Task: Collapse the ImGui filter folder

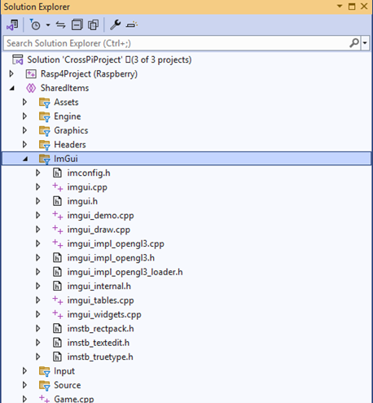Action: 25,159
